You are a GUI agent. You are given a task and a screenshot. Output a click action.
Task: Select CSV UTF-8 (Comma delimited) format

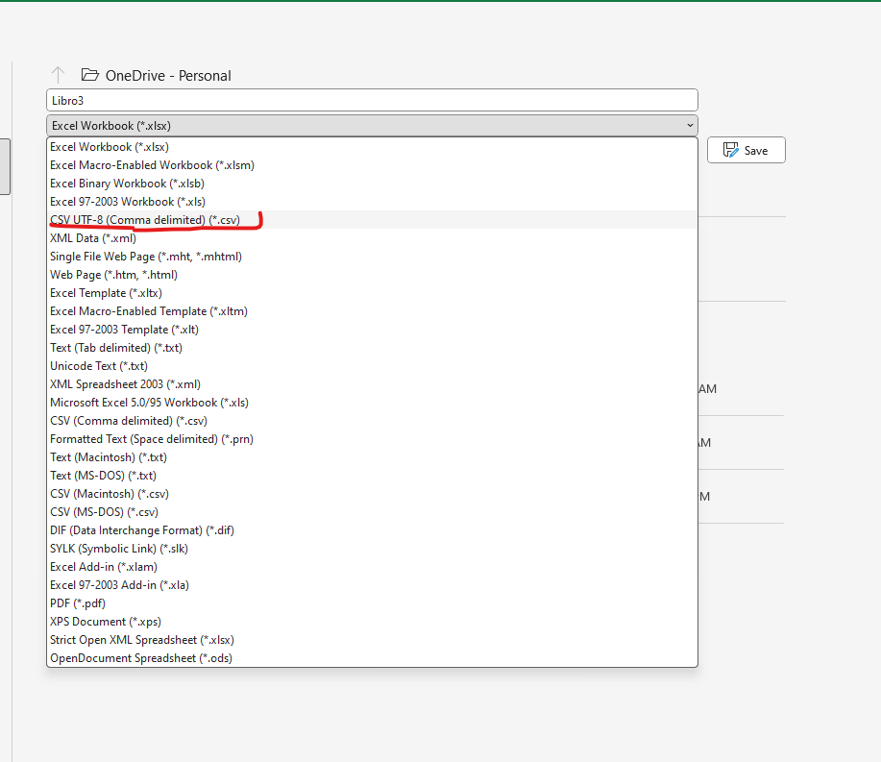click(x=372, y=220)
